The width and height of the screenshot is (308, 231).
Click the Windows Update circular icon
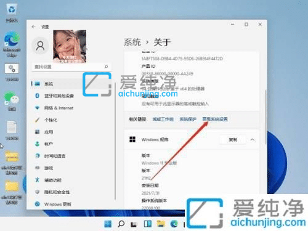[37, 204]
